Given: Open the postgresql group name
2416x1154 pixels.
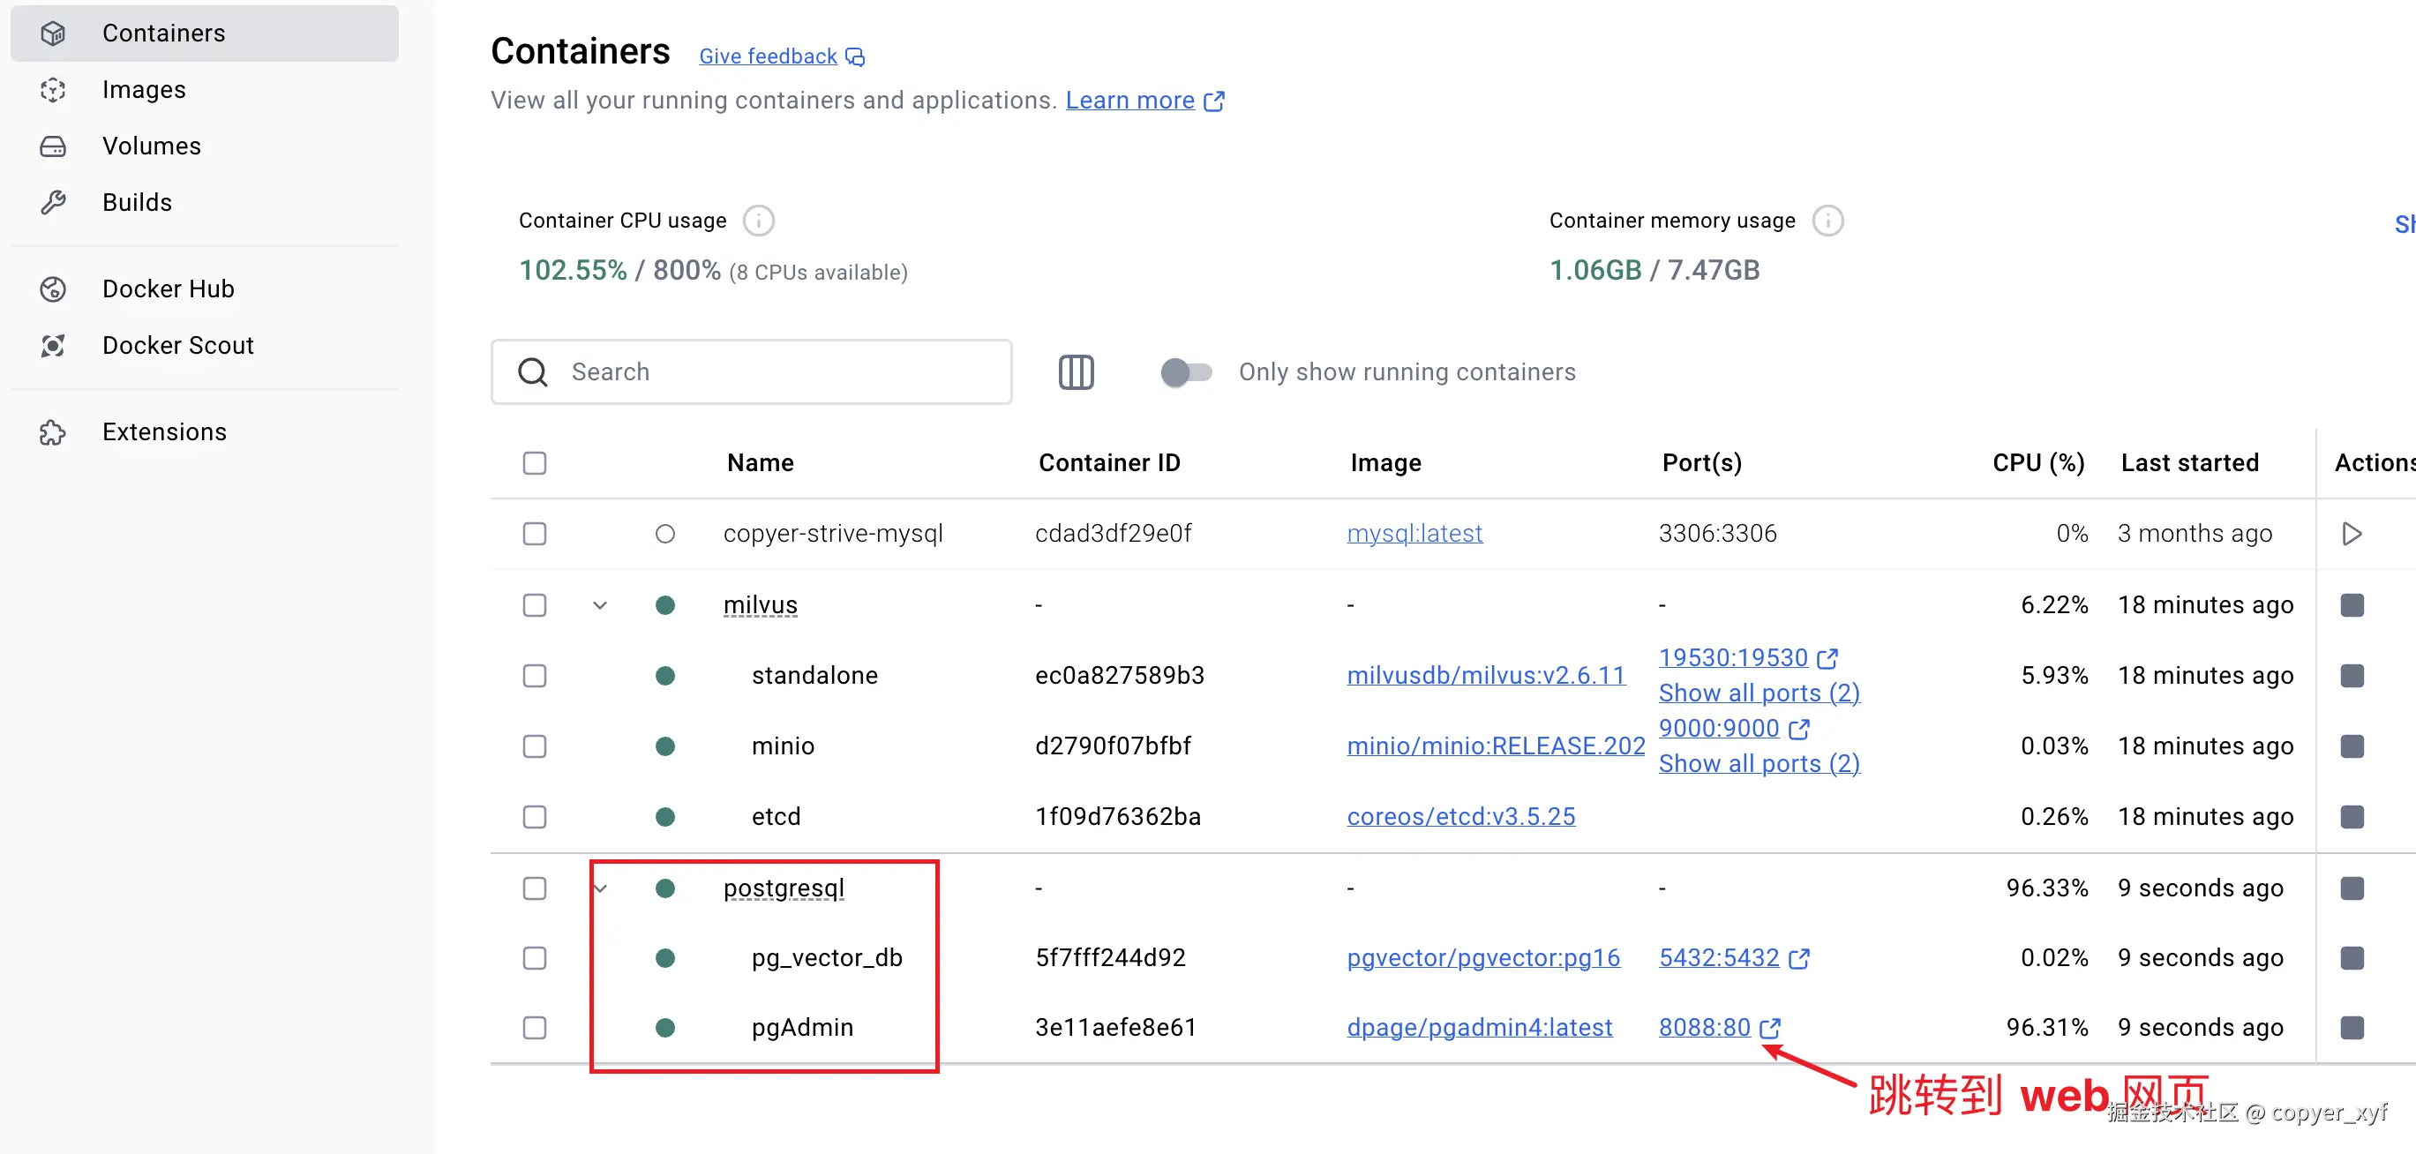Looking at the screenshot, I should (784, 888).
